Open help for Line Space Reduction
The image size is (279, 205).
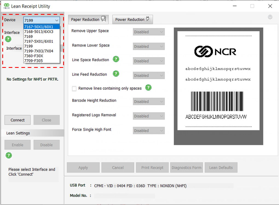[x=116, y=59]
